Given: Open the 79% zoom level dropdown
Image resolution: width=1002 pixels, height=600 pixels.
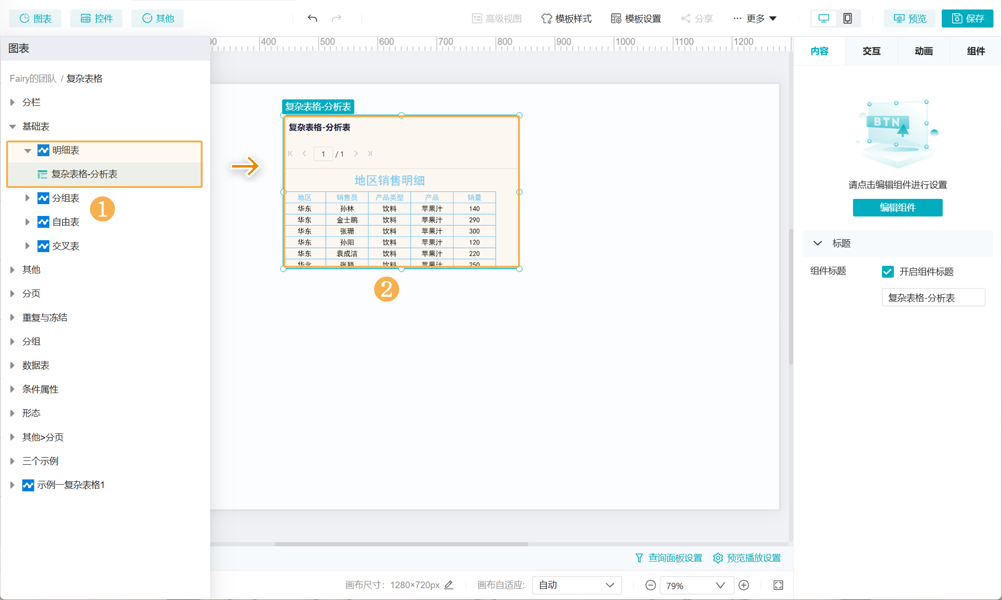Looking at the screenshot, I should (x=696, y=585).
